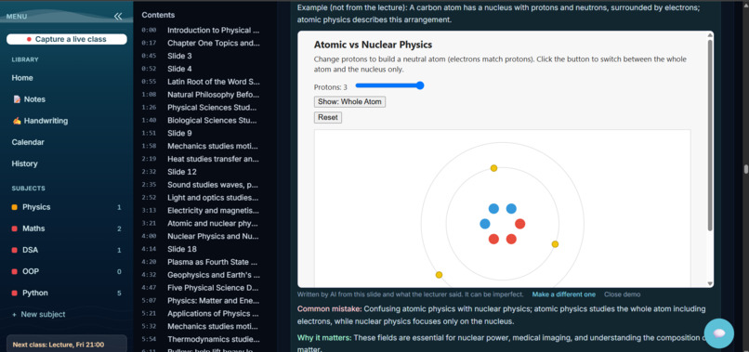The height and width of the screenshot is (352, 749).
Task: Click the main page scrollbar thumb
Action: [x=745, y=170]
